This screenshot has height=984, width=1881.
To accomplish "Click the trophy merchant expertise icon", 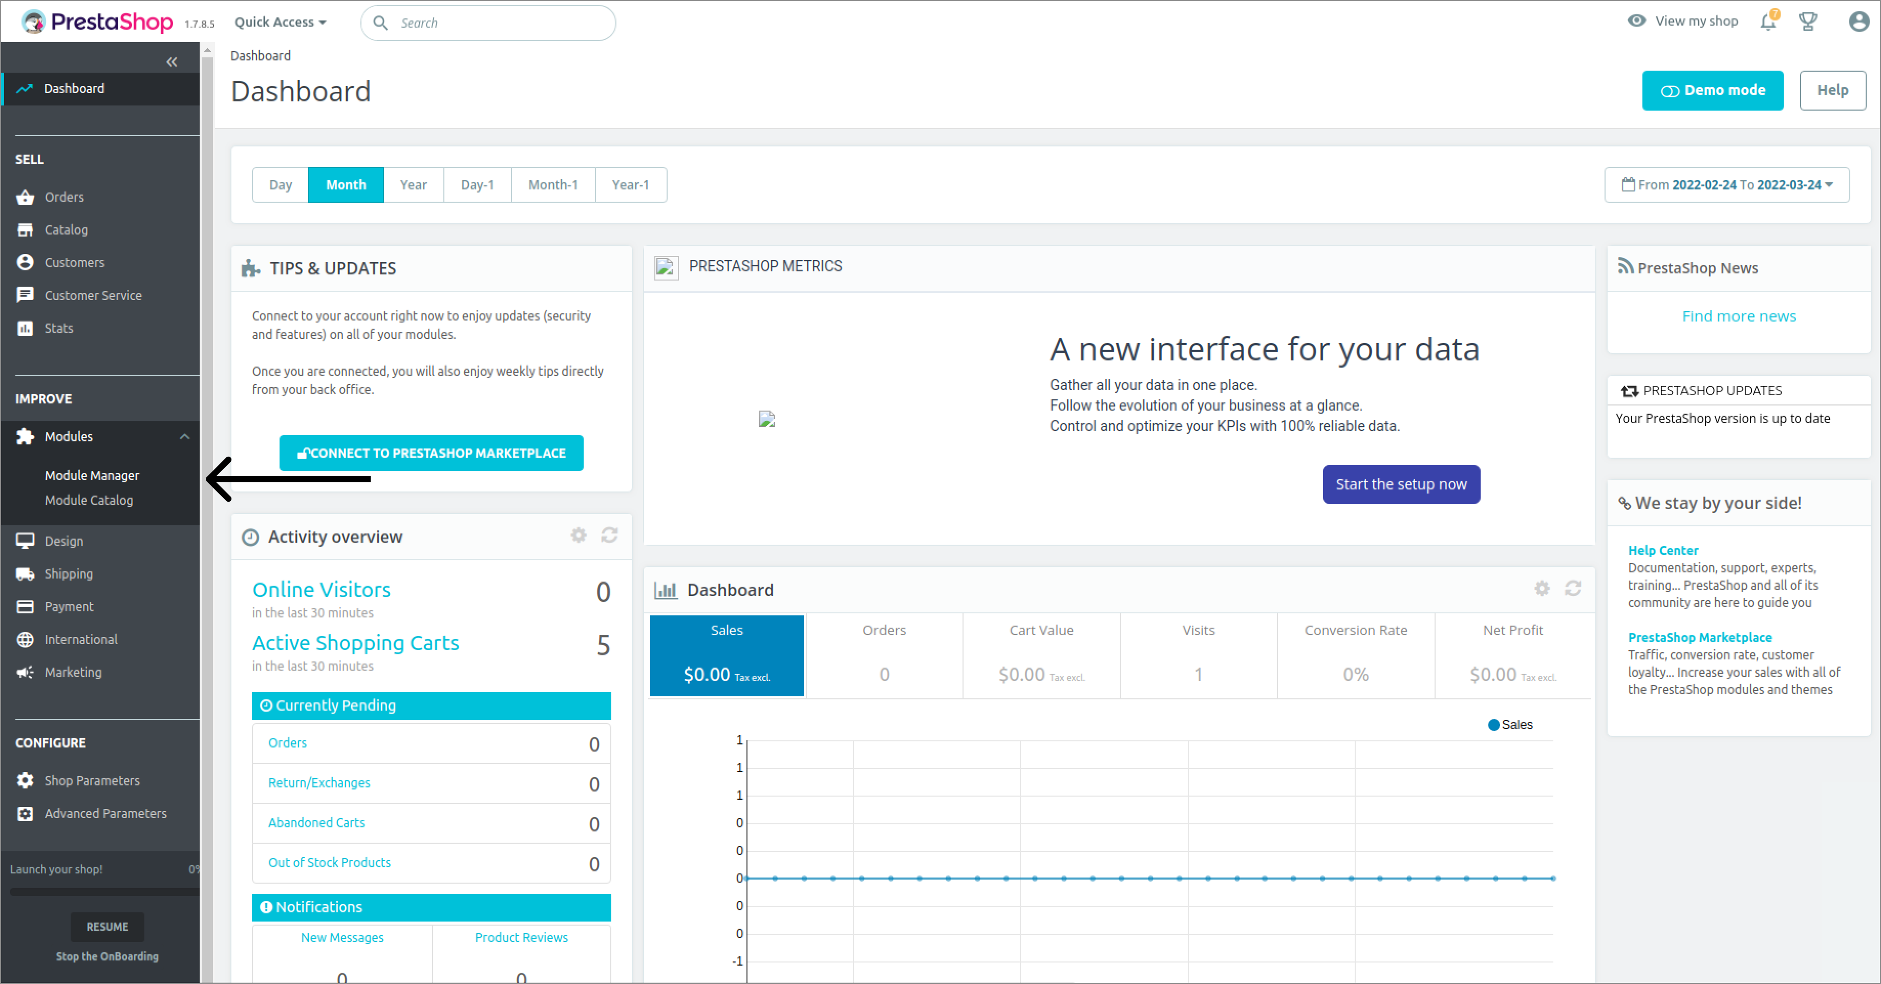I will pos(1808,22).
